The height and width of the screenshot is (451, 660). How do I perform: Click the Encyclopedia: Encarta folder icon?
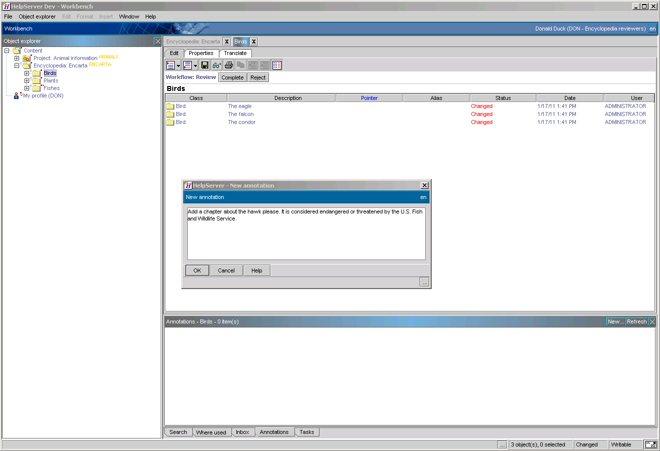(x=26, y=65)
